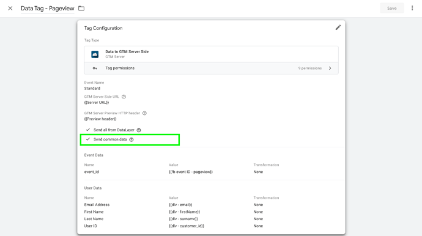Screen dimensions: 422x236
Task: Click the Standard event name value
Action: pos(92,88)
